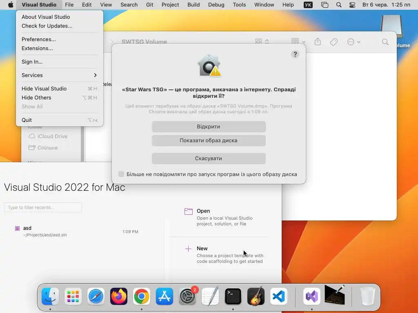Create a project via New

pos(224,255)
